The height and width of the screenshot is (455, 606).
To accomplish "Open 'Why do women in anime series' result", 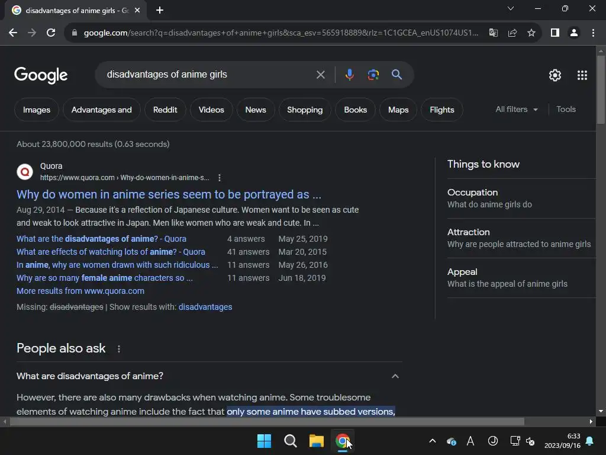I will pyautogui.click(x=169, y=194).
